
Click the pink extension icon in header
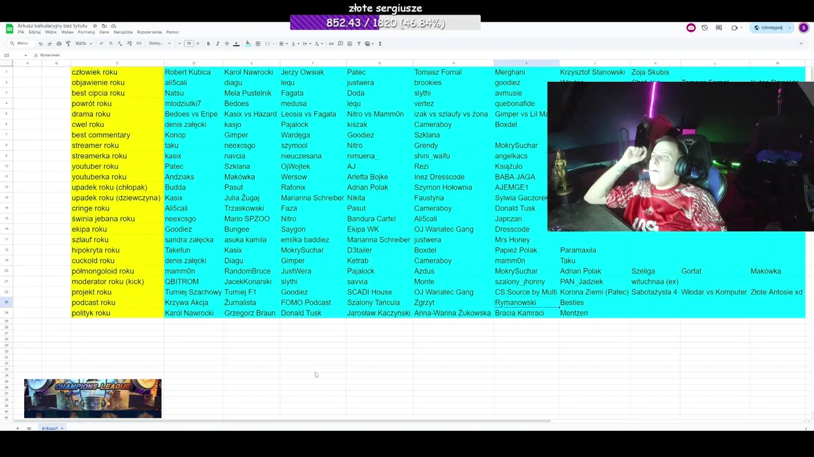click(691, 28)
